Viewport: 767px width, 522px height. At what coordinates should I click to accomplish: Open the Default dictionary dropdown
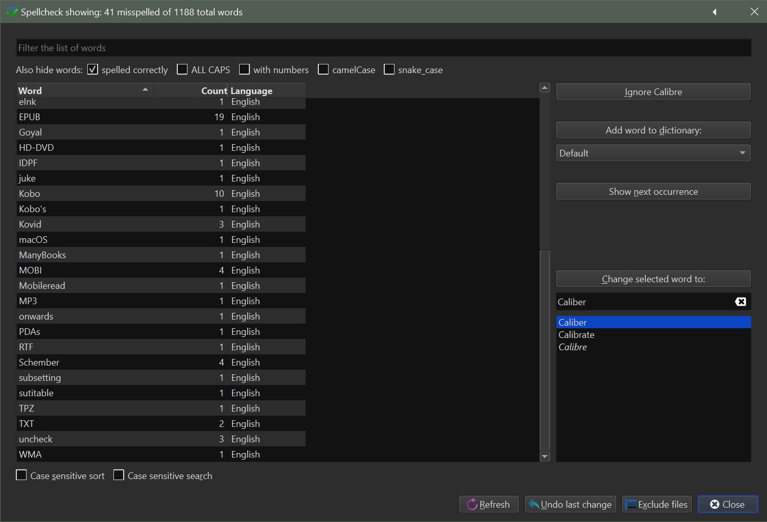(x=653, y=153)
